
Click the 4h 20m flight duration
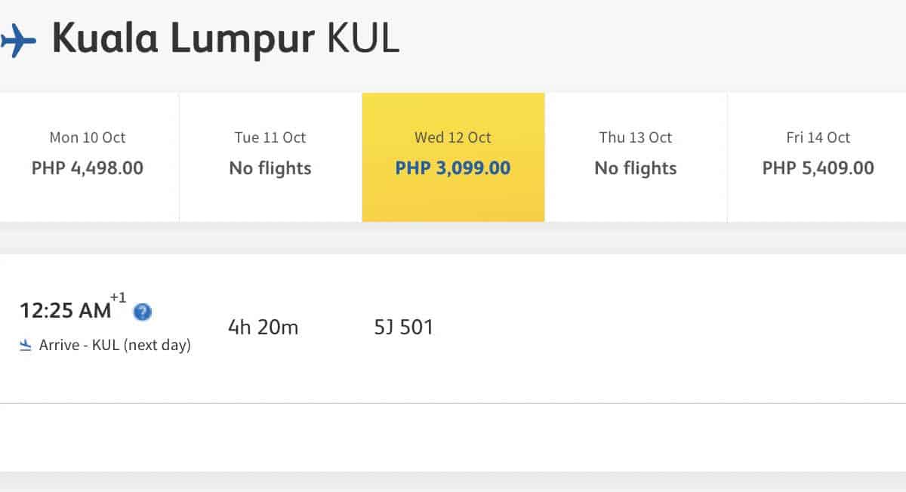[x=263, y=327]
